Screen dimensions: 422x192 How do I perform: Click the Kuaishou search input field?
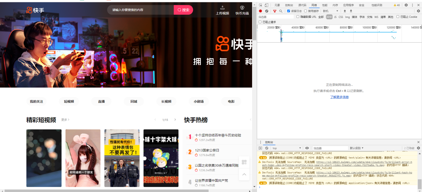tap(140, 10)
